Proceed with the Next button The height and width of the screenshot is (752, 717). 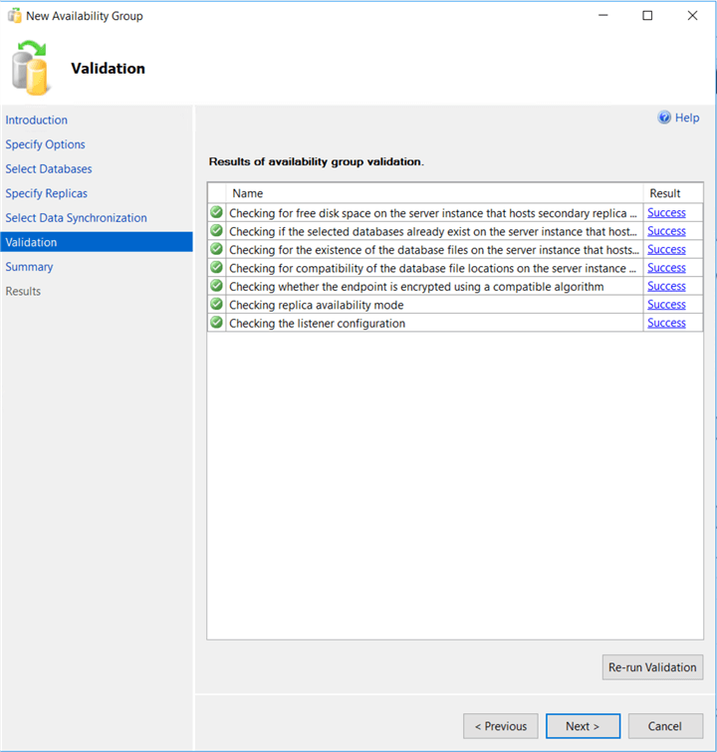[x=583, y=726]
